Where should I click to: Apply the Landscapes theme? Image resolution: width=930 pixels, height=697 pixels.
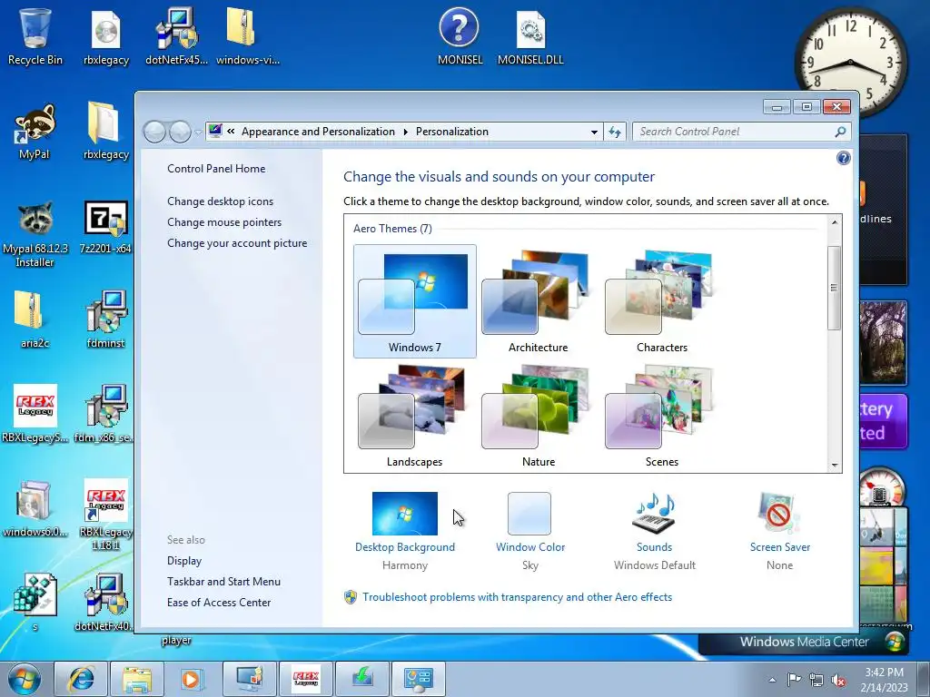click(x=414, y=416)
